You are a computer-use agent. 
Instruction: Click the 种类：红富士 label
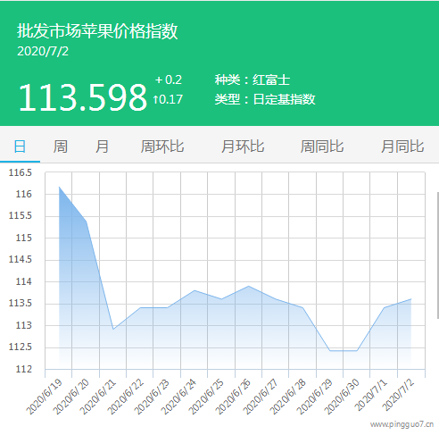[253, 79]
